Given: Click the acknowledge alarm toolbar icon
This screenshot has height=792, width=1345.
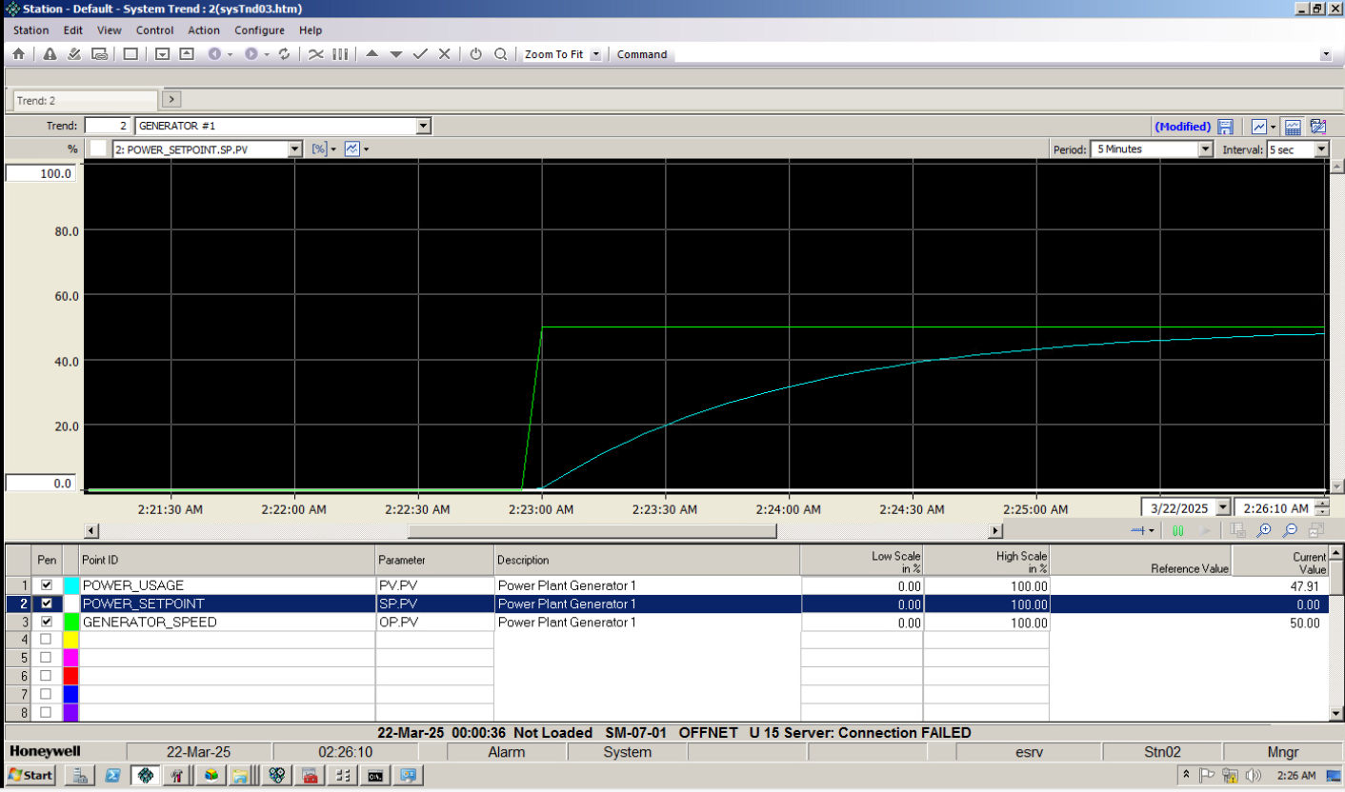Looking at the screenshot, I should click(x=74, y=54).
